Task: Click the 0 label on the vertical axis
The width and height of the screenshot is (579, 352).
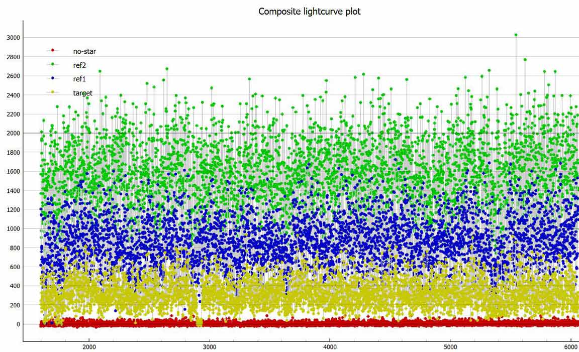Action: click(x=18, y=324)
